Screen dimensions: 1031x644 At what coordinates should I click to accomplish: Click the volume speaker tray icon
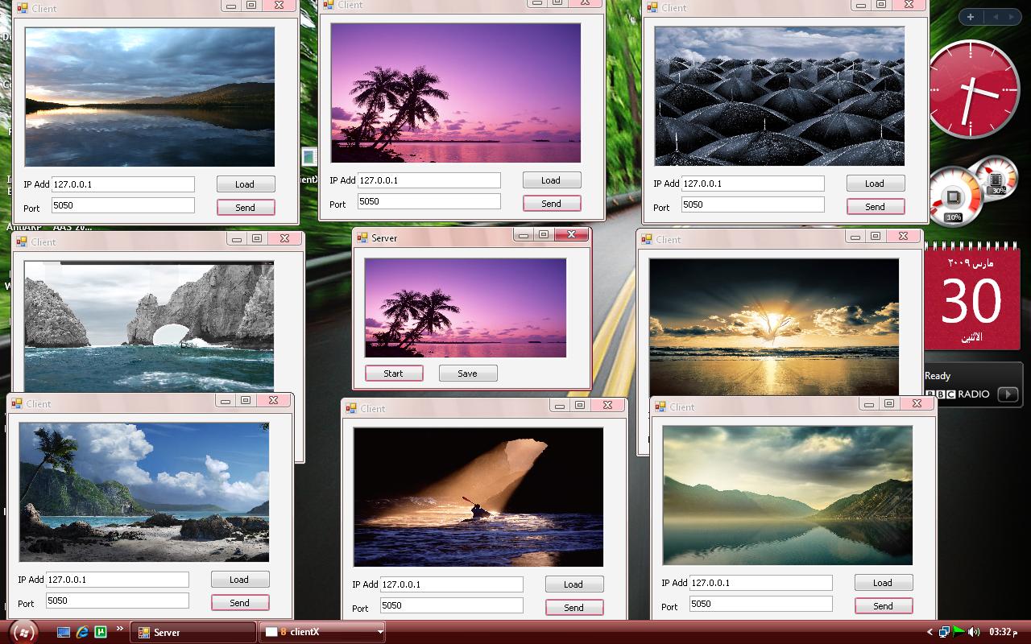coord(974,632)
